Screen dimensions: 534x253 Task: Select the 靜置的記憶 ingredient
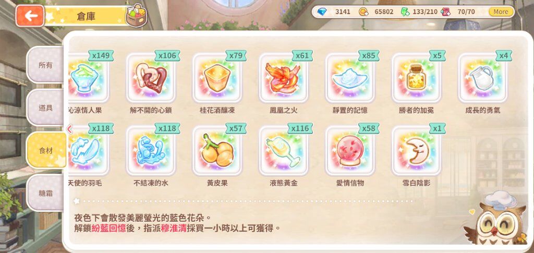pos(350,78)
